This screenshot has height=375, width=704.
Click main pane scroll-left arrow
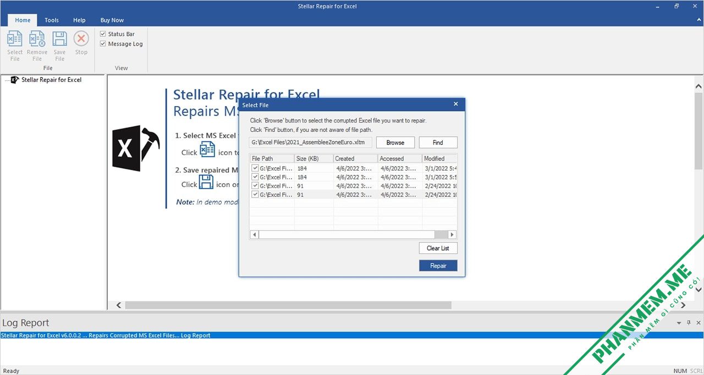tap(118, 305)
